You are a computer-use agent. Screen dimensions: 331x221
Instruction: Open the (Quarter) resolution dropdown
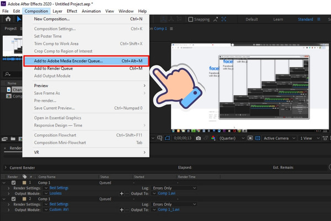click(x=232, y=138)
